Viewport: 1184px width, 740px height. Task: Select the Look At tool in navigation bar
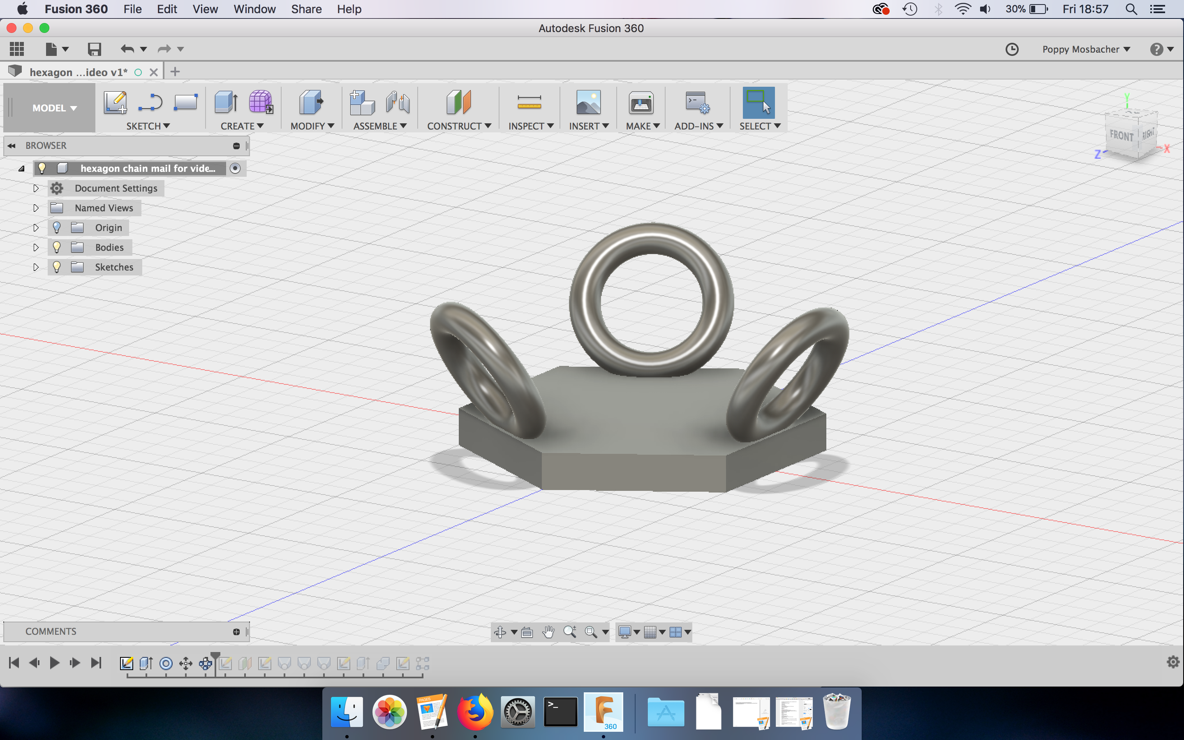click(527, 632)
